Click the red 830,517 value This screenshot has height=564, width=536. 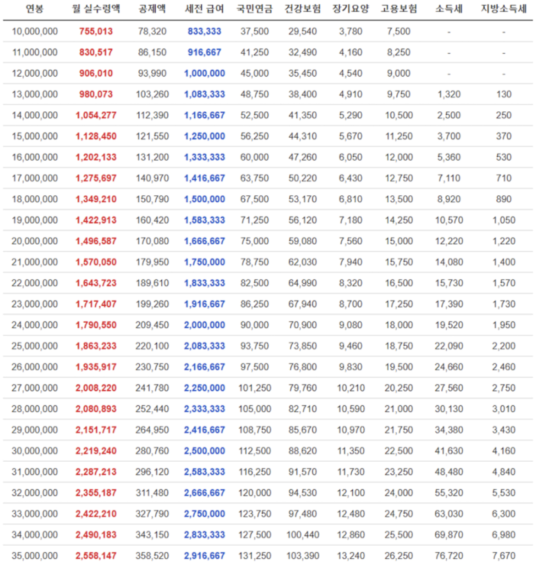(x=96, y=52)
